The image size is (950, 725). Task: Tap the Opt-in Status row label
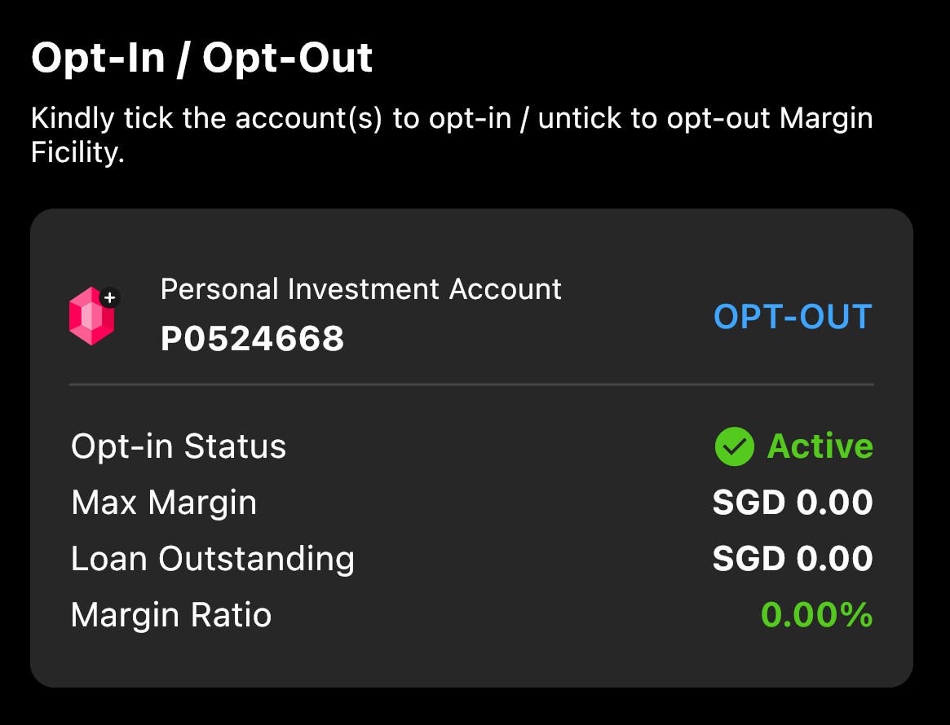pos(179,446)
